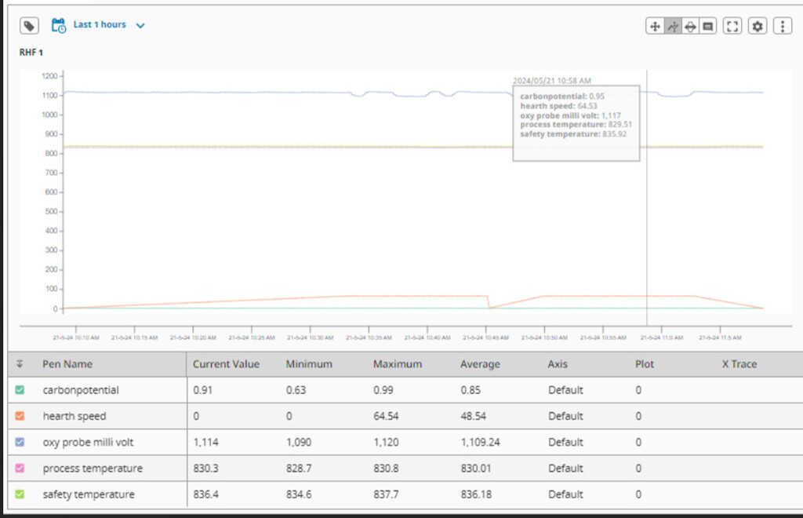
Task: Select the Pen Name column header
Action: 66,364
